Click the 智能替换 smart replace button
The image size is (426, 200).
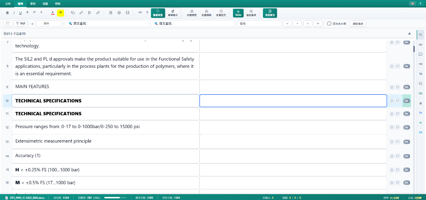(x=251, y=13)
